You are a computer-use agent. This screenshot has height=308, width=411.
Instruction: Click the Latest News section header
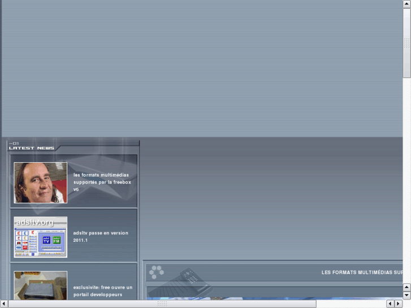pyautogui.click(x=32, y=148)
